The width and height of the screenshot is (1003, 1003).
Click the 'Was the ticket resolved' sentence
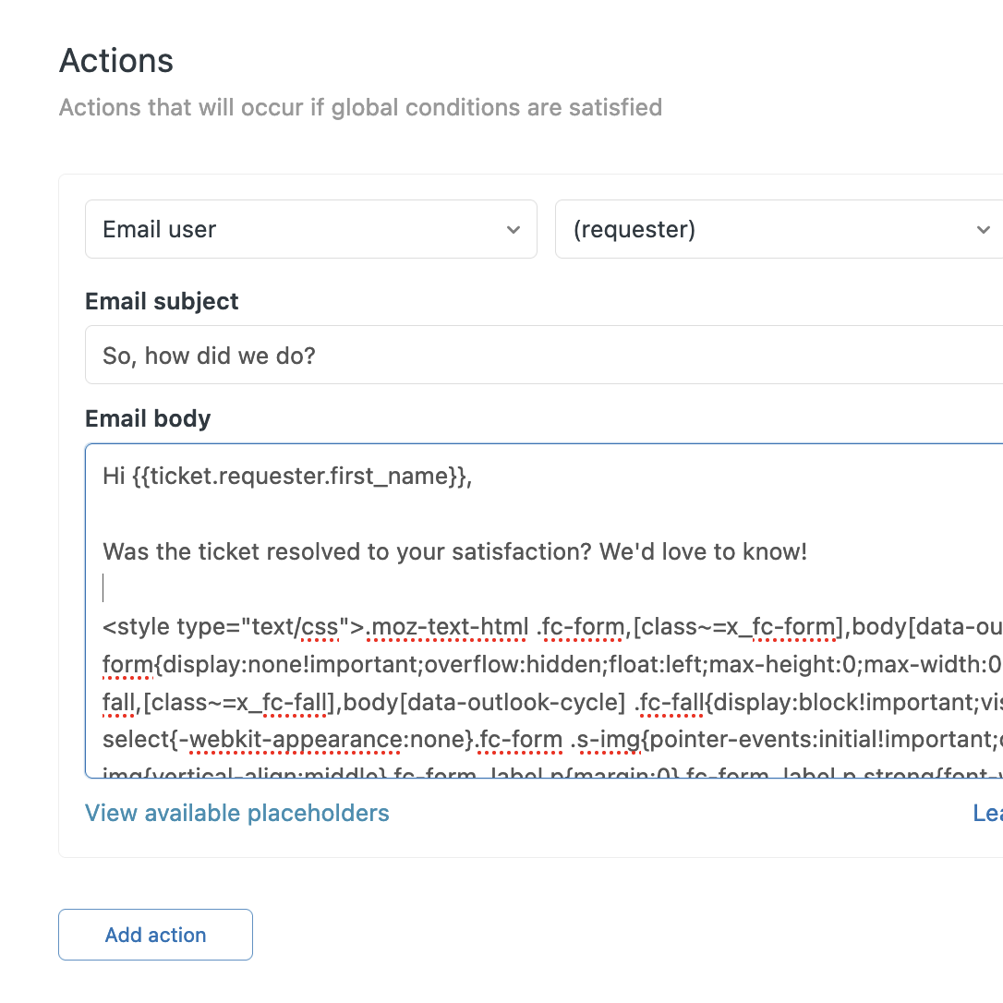[x=454, y=551]
